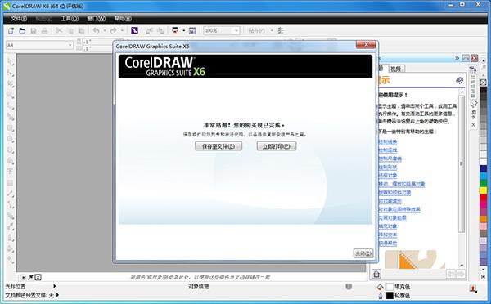Switch to the 视频 tab in Hints

(396, 69)
